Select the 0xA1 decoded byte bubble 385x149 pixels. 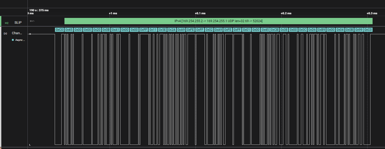115,30
